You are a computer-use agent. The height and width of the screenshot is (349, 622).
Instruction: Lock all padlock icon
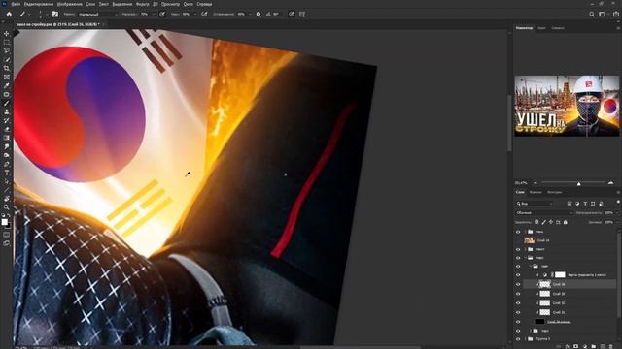click(566, 222)
